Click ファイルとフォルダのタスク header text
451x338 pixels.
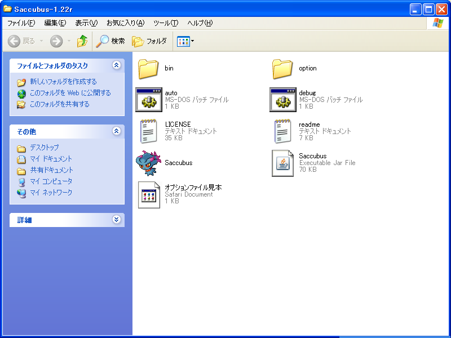tap(52, 66)
